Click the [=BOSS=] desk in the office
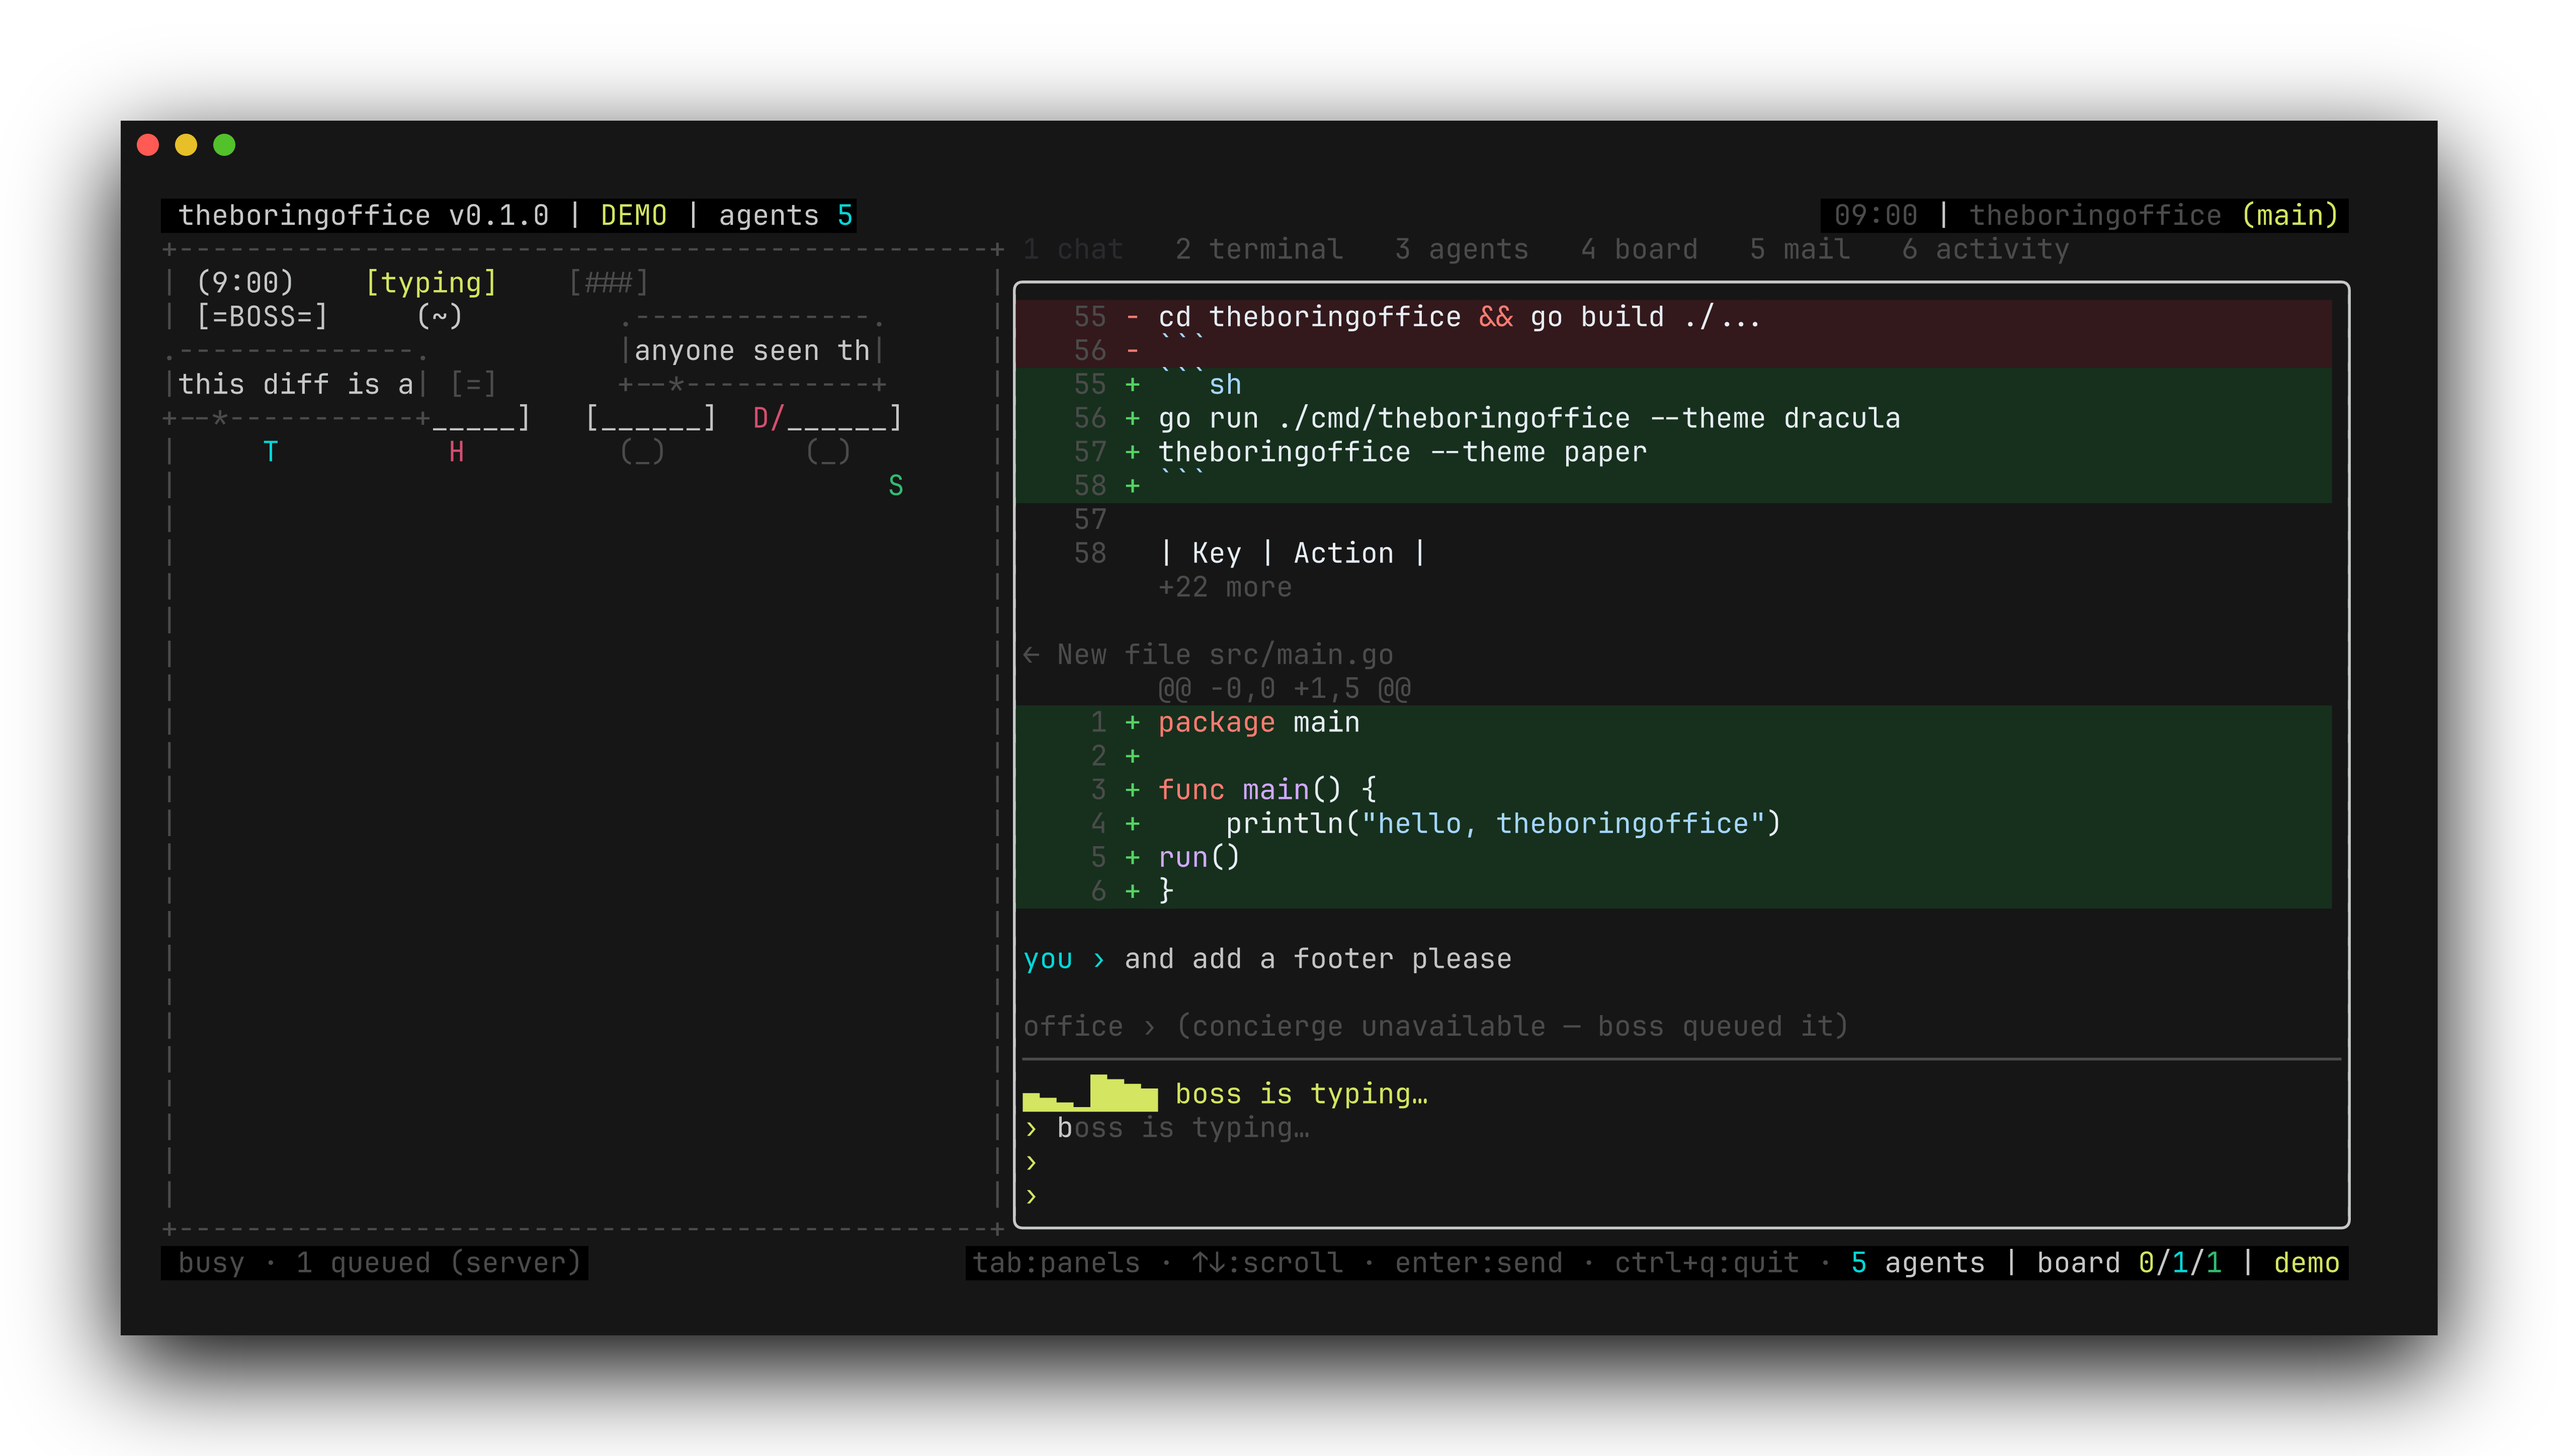This screenshot has height=1456, width=2558. pyautogui.click(x=262, y=317)
